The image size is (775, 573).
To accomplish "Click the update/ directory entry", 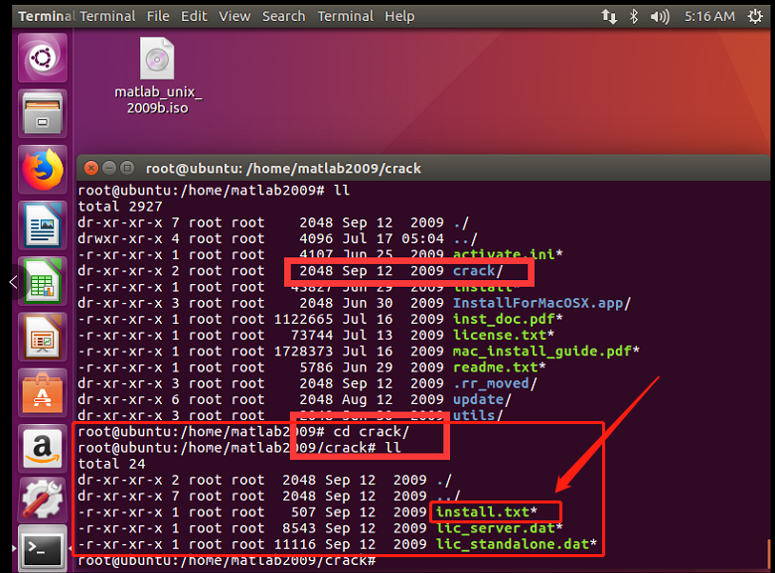I will [482, 399].
